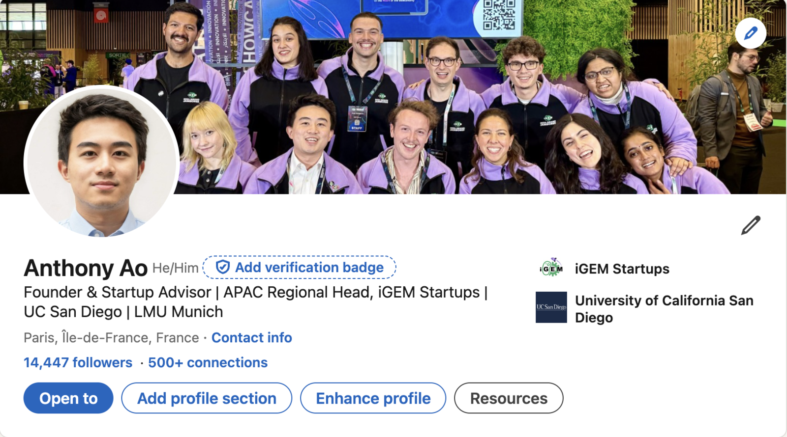Click the shield icon in verification badge
This screenshot has height=437, width=787.
tap(223, 267)
